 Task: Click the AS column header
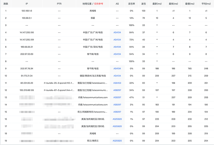pos(117,4)
